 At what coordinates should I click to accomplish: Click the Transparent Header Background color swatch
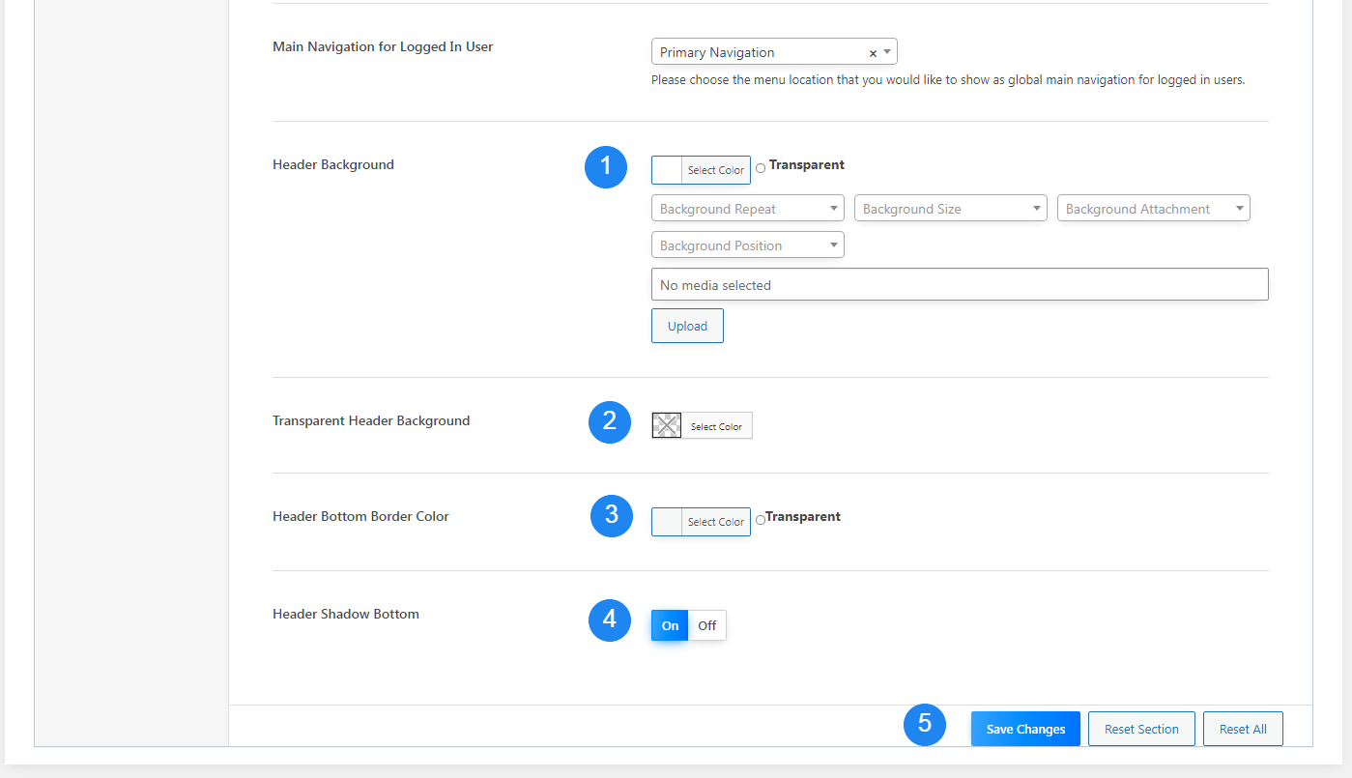click(666, 425)
